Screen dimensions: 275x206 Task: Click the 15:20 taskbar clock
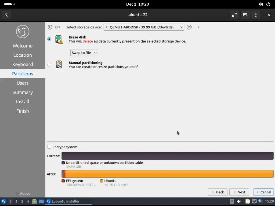click(269, 201)
